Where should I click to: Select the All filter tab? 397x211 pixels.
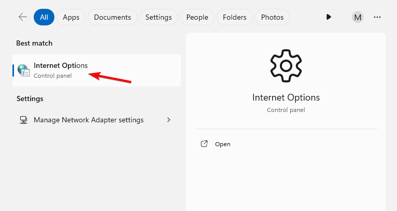click(x=44, y=17)
